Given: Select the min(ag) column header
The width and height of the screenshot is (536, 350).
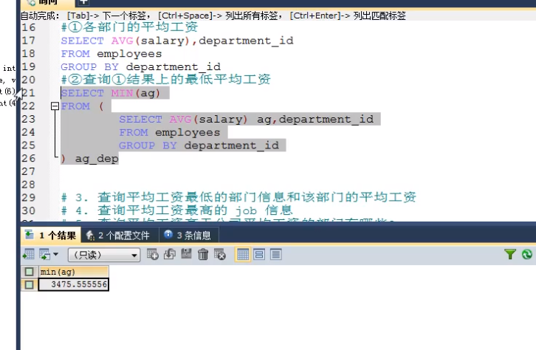Looking at the screenshot, I should point(74,272).
